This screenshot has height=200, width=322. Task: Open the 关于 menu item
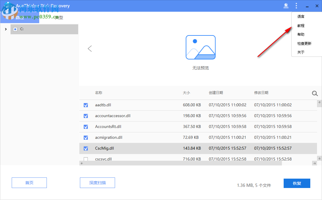(301, 52)
